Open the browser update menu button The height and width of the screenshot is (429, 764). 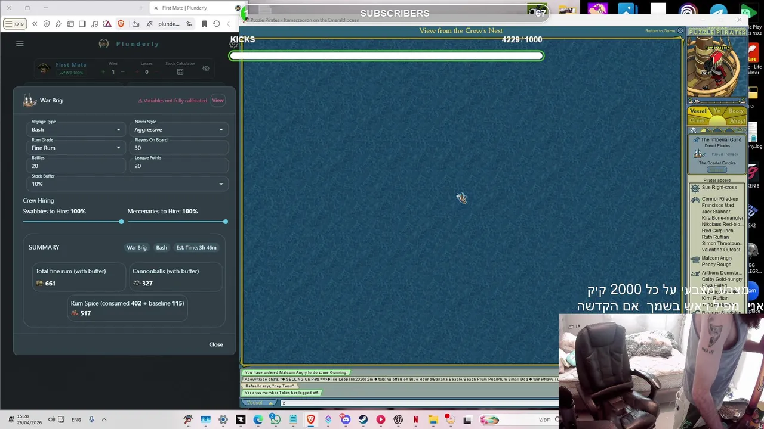pos(15,24)
